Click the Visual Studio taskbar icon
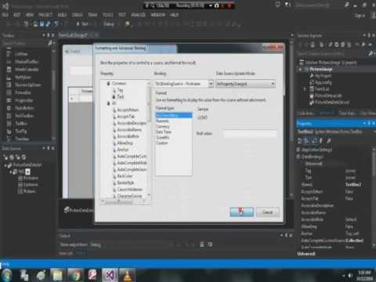 [x=110, y=276]
